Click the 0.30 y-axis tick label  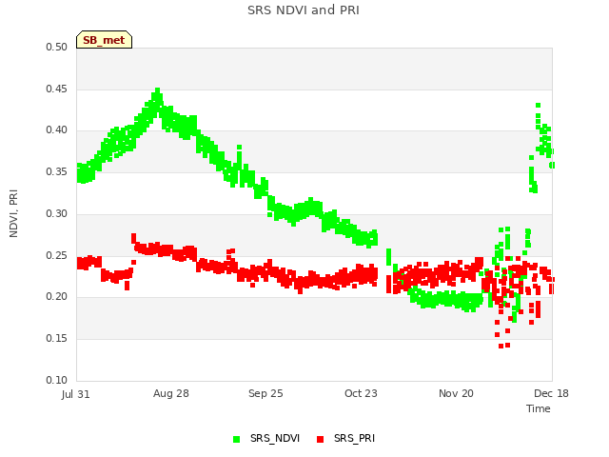point(57,213)
